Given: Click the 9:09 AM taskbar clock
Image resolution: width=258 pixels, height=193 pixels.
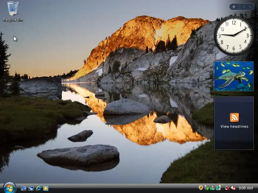Looking at the screenshot, I should click(246, 188).
